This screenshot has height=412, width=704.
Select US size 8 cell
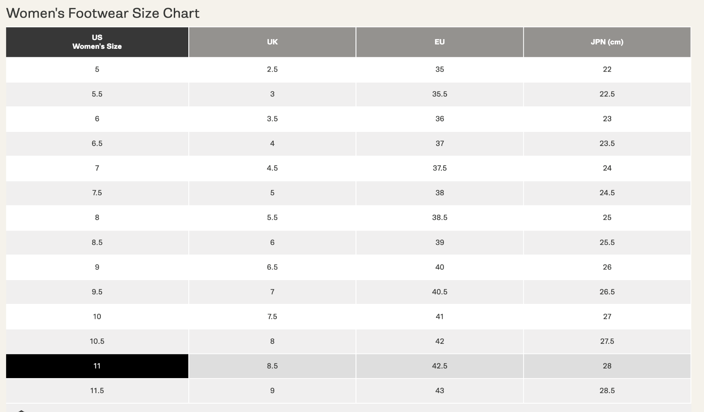click(97, 218)
